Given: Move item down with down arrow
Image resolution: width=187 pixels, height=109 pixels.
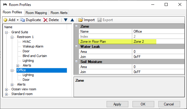Looking at the screenshot, I should pos(66,20).
